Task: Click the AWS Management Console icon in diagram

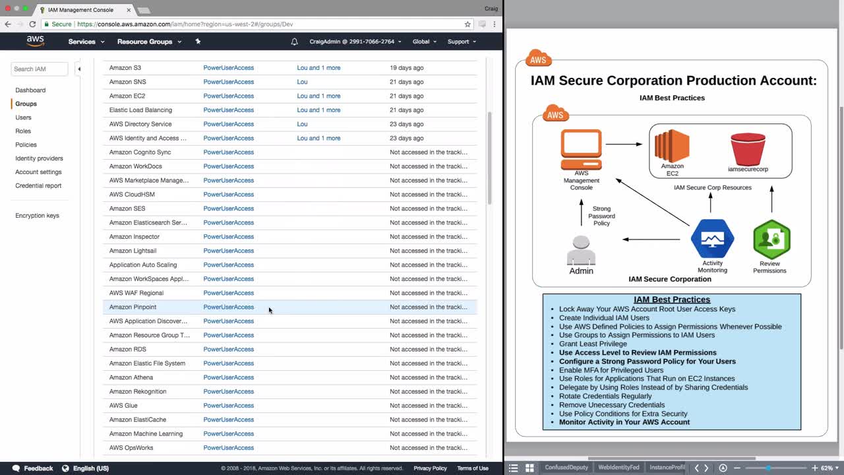Action: (x=581, y=150)
